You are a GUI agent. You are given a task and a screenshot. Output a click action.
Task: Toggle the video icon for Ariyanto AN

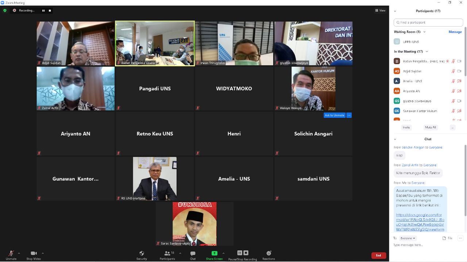pyautogui.click(x=459, y=91)
